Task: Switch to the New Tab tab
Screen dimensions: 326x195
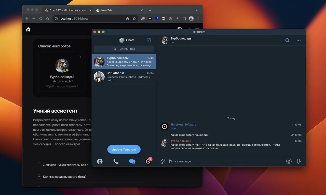Action: [120, 10]
